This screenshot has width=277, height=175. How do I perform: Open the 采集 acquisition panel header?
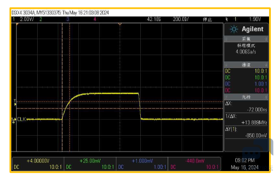click(x=246, y=39)
